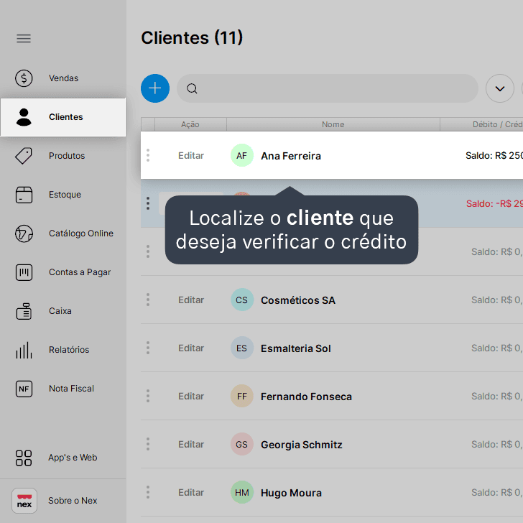523x523 pixels.
Task: Click the Estoque box icon
Action: 24,195
